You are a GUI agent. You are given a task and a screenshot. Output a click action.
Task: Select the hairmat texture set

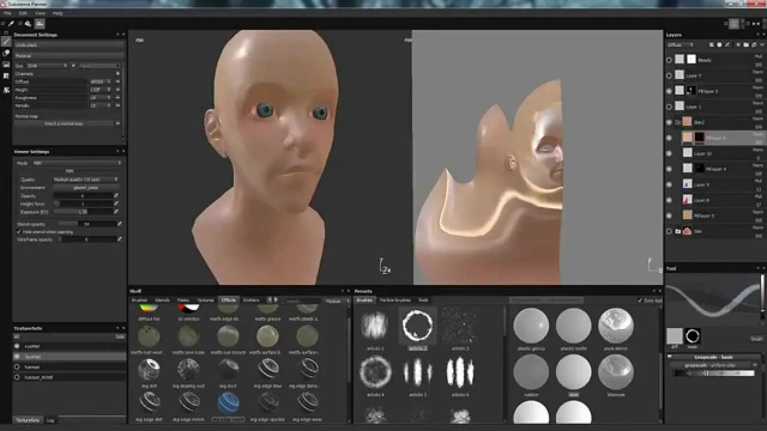click(69, 367)
